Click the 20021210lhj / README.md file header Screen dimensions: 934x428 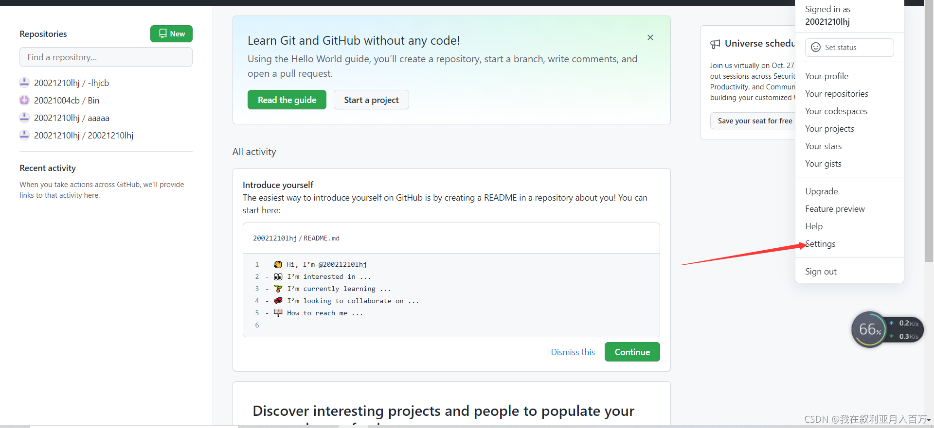click(296, 238)
